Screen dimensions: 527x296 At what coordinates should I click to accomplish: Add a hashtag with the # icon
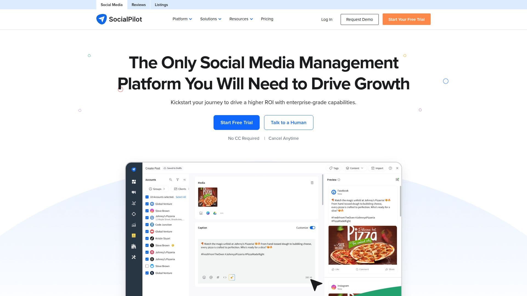(x=218, y=277)
